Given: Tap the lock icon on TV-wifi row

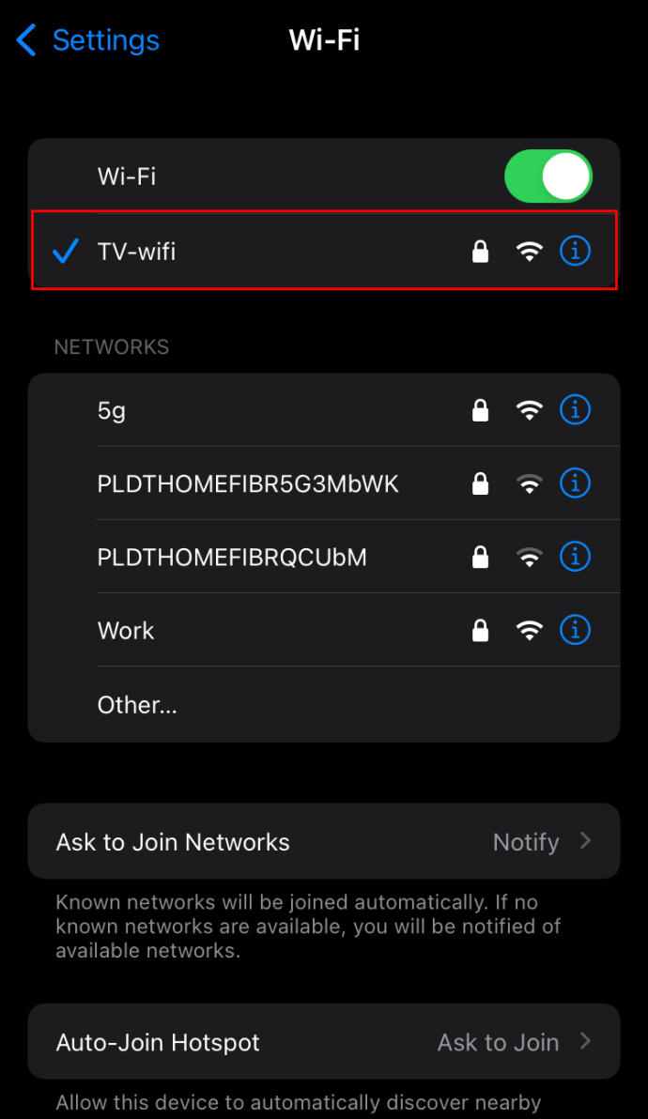Looking at the screenshot, I should pyautogui.click(x=480, y=251).
